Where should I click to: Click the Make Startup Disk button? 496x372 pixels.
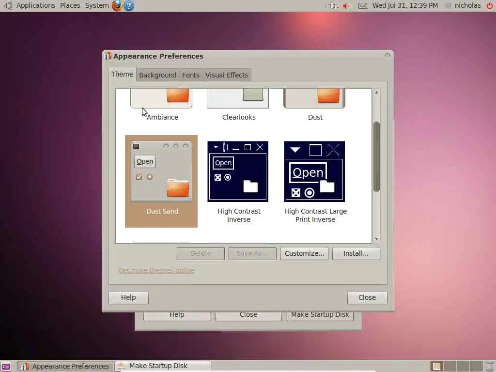pyautogui.click(x=320, y=316)
